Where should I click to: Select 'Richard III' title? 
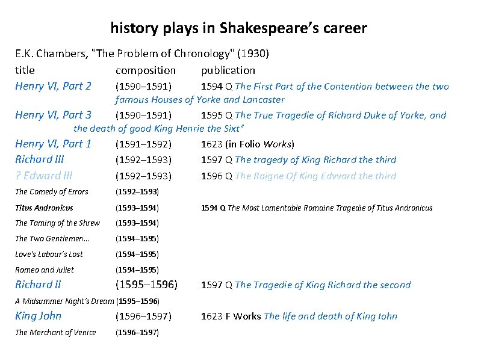(40, 159)
